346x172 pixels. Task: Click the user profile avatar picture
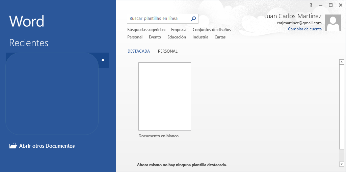coord(333,23)
